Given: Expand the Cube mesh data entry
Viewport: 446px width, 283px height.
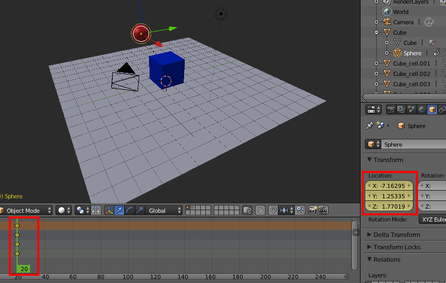Looking at the screenshot, I should 386,42.
